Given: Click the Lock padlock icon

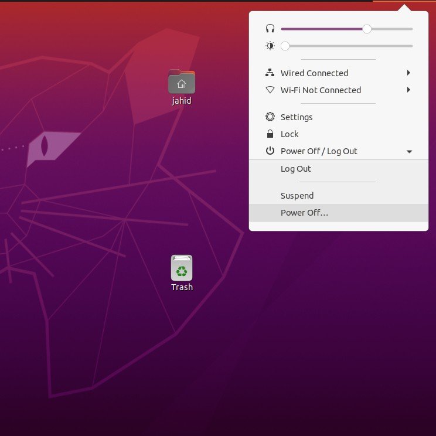Looking at the screenshot, I should click(x=270, y=134).
